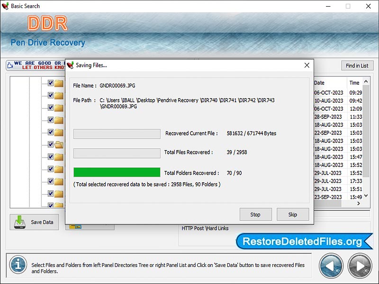Click the down chevron on the list scrollbar

coord(365,195)
